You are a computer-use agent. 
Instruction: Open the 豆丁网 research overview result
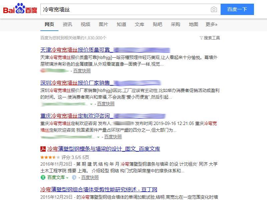pos(98,189)
